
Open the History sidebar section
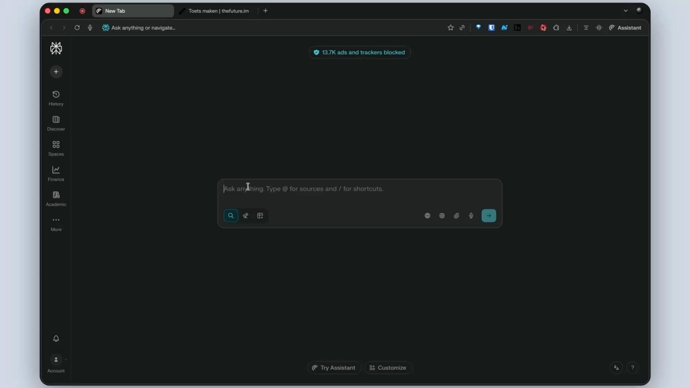[x=56, y=98]
